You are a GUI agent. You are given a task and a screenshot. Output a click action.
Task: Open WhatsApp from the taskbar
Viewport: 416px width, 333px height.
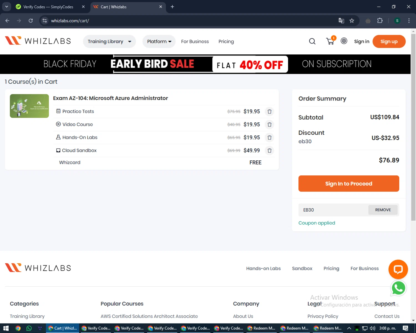tap(29, 328)
